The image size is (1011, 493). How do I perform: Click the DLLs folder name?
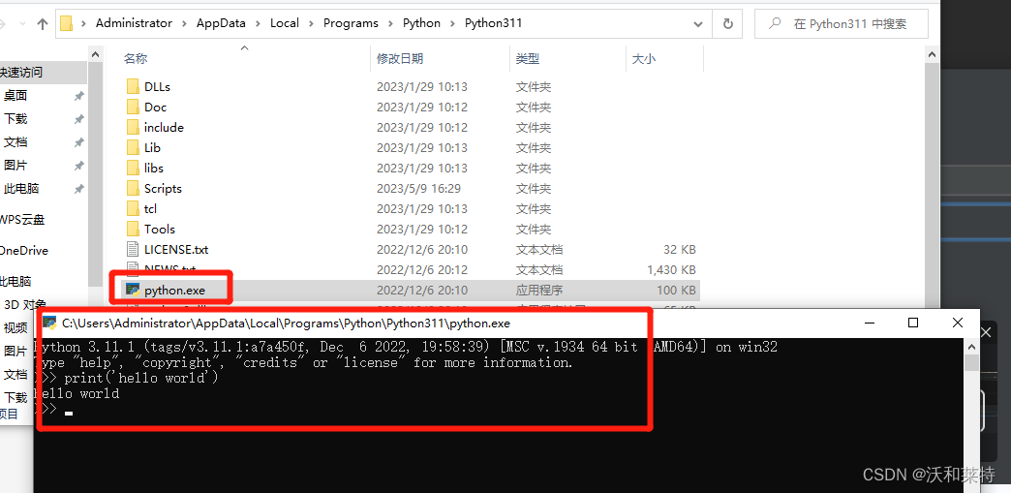(x=157, y=87)
